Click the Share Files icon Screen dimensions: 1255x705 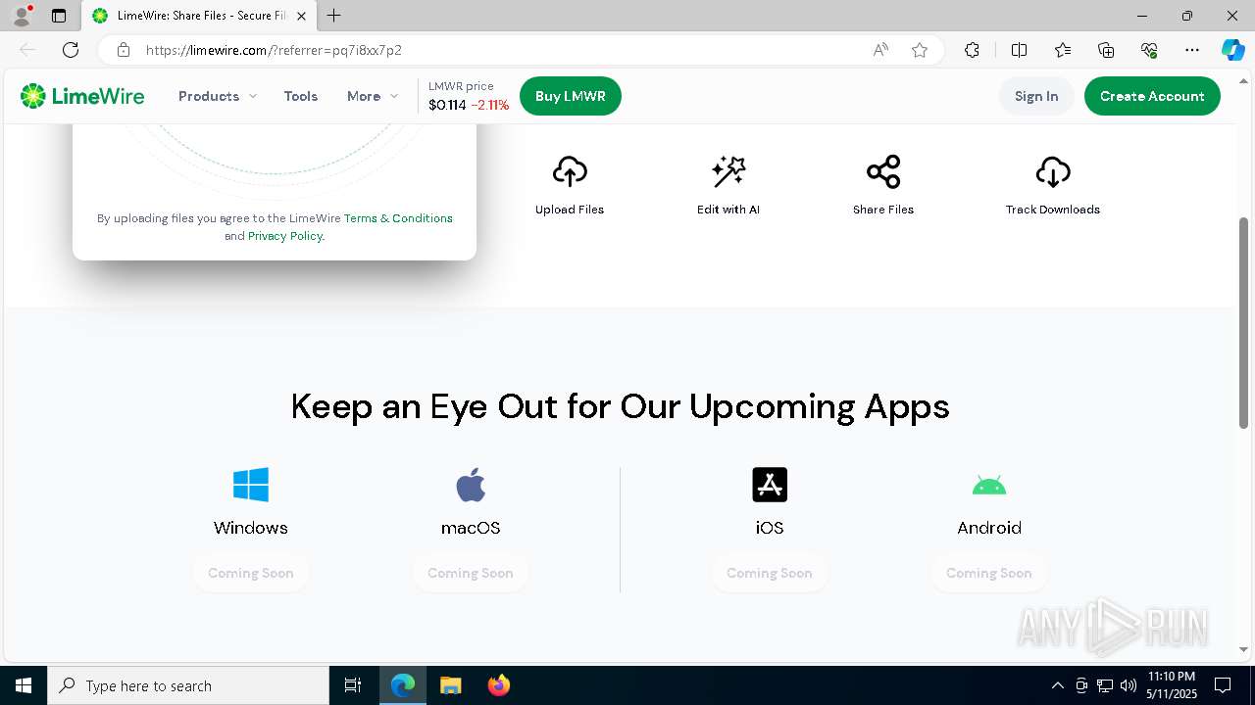[x=883, y=171]
